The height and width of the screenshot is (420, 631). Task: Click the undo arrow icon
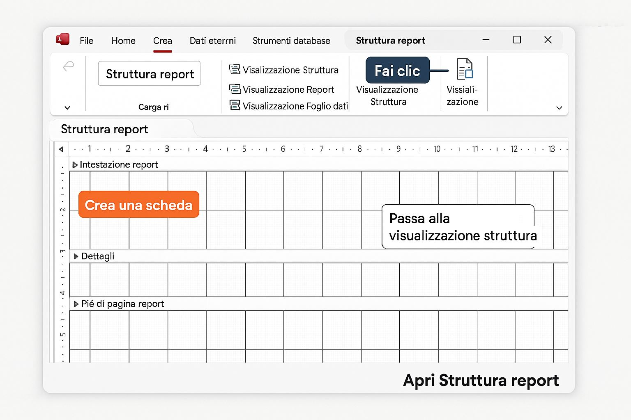(x=69, y=66)
